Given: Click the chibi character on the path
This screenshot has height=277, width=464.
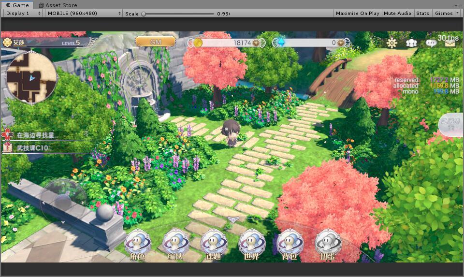Looking at the screenshot, I should 231,133.
